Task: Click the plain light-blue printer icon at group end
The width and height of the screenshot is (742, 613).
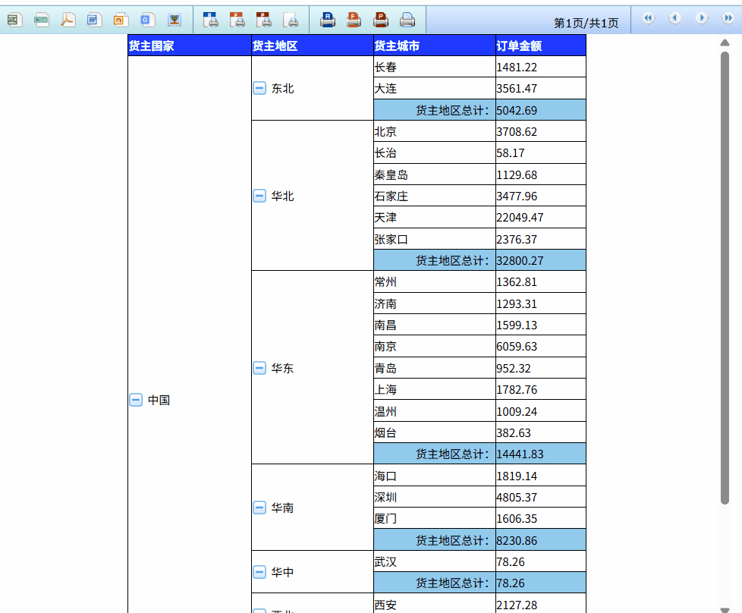Action: click(407, 20)
